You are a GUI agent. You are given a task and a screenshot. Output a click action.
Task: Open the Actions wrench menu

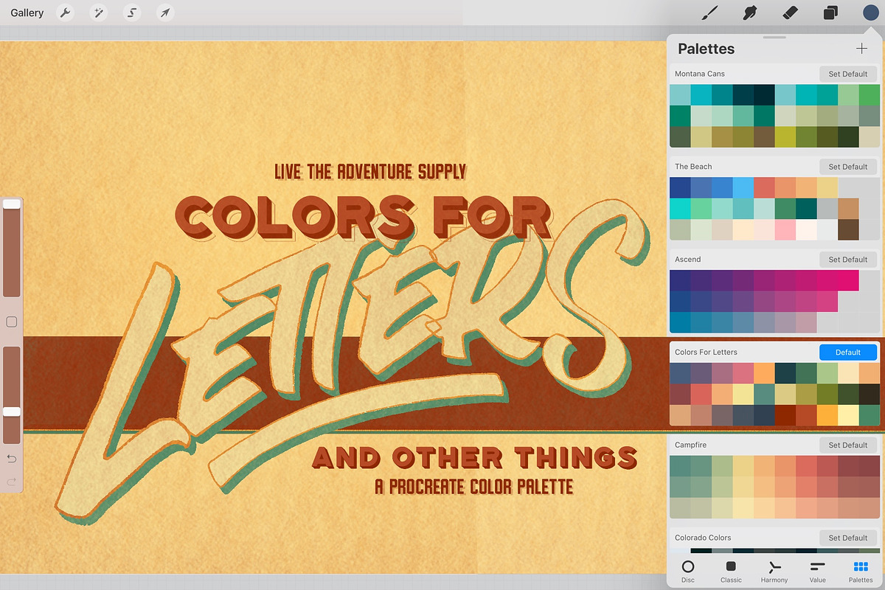tap(66, 13)
